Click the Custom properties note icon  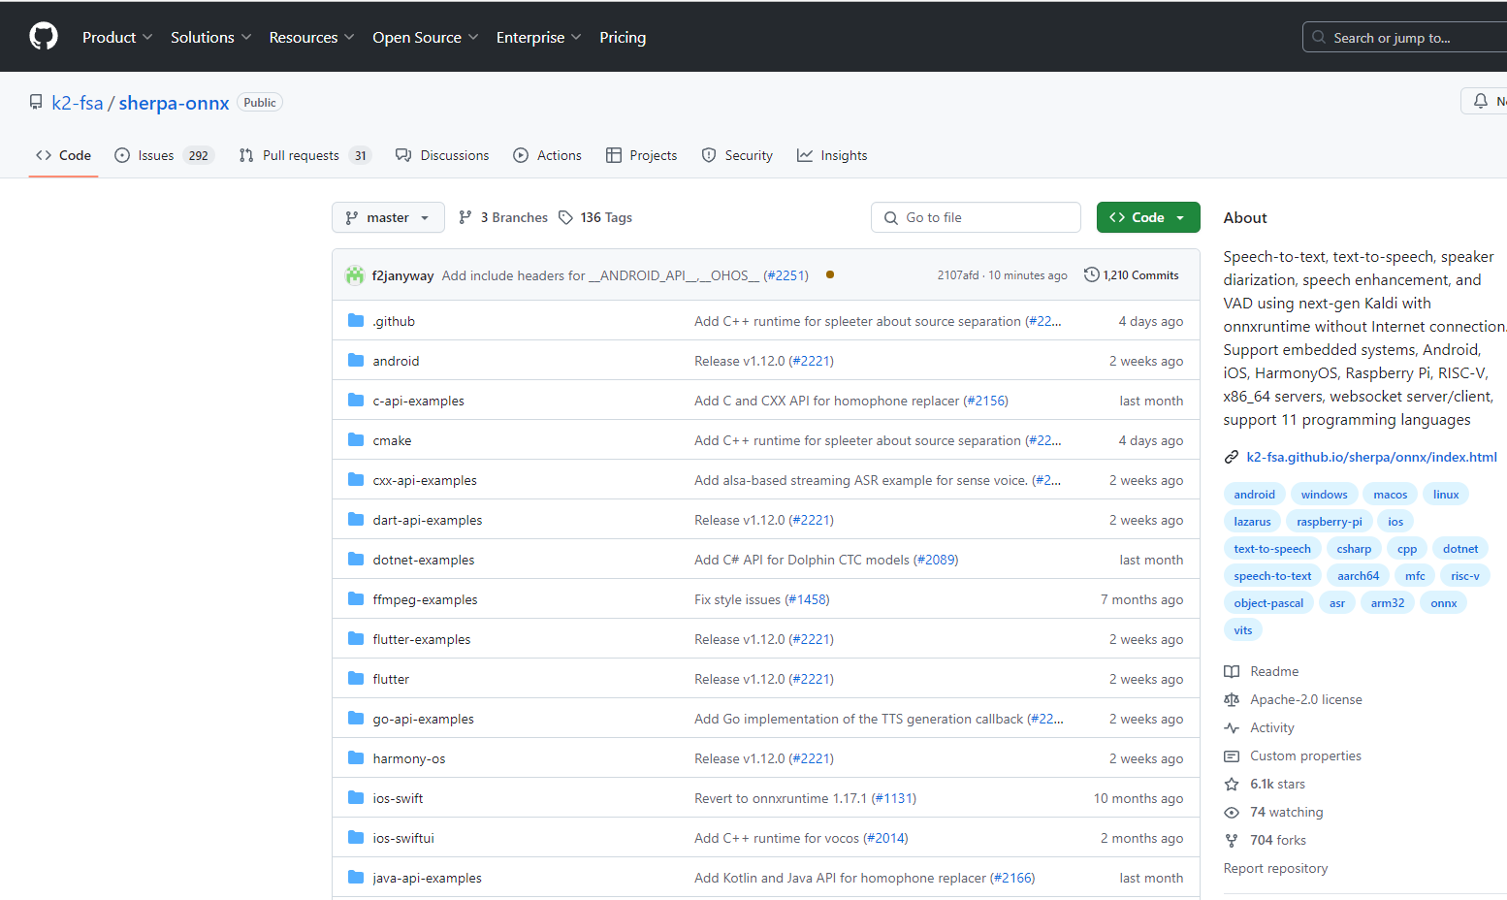[x=1232, y=755]
